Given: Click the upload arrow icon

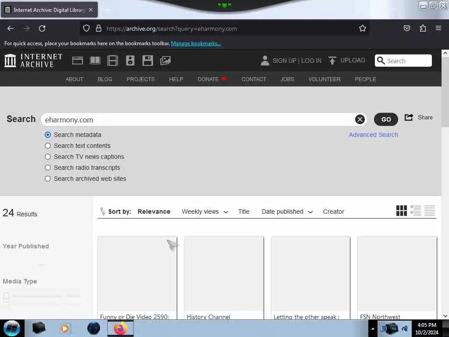Looking at the screenshot, I should point(332,61).
